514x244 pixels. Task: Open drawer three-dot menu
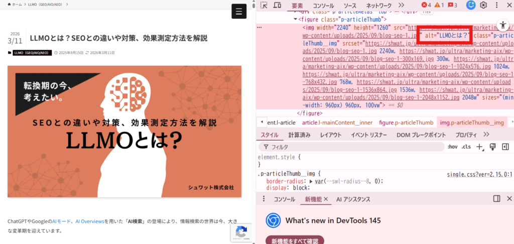tap(264, 199)
